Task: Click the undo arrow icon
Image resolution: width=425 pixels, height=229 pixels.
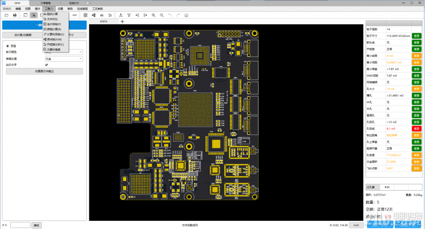Action: [170, 15]
